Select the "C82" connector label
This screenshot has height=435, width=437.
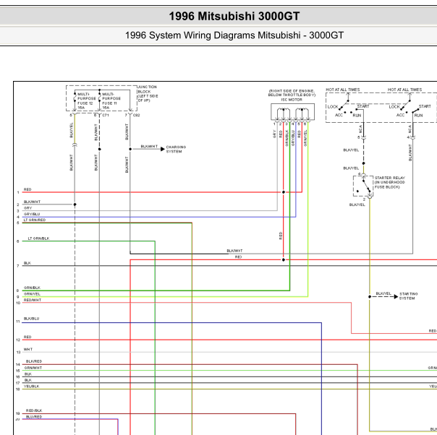pos(136,115)
